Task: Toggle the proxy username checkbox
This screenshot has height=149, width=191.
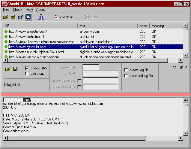Action: (x=79, y=87)
